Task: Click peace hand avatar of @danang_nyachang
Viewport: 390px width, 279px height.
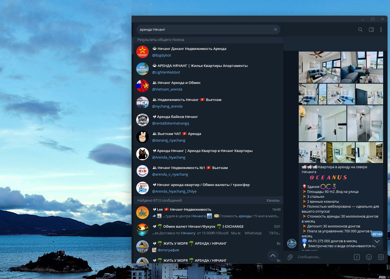Action: tap(142, 137)
